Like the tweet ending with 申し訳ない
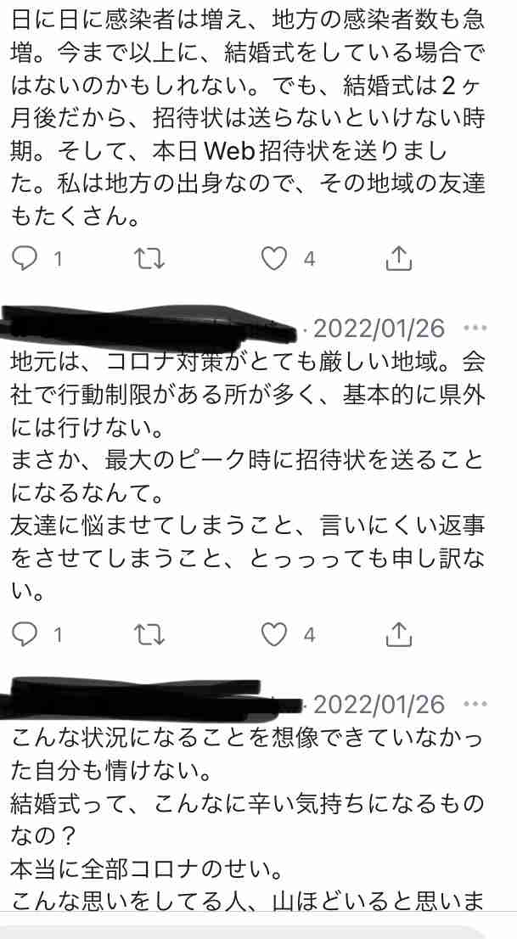 [x=274, y=635]
